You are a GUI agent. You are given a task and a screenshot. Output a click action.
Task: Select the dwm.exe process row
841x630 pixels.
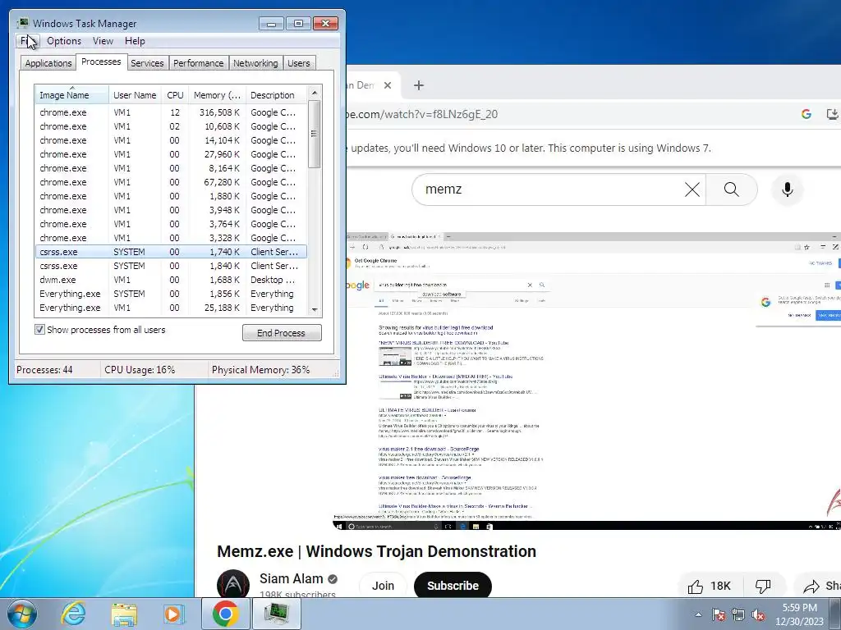point(171,280)
